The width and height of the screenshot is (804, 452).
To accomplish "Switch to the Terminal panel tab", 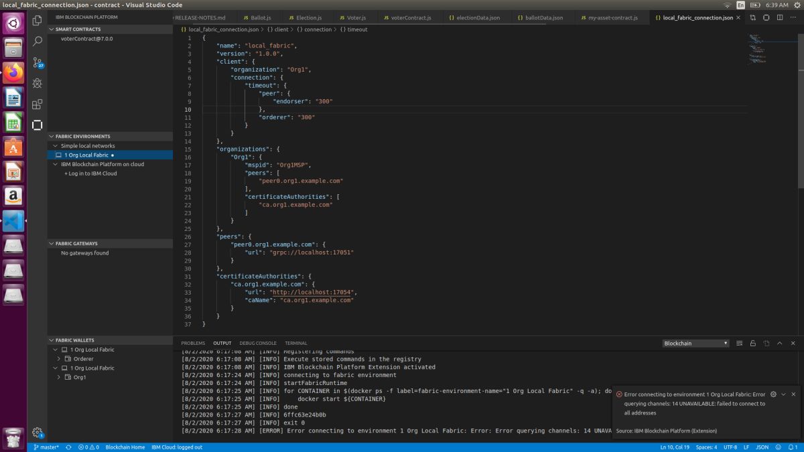I will (x=295, y=343).
